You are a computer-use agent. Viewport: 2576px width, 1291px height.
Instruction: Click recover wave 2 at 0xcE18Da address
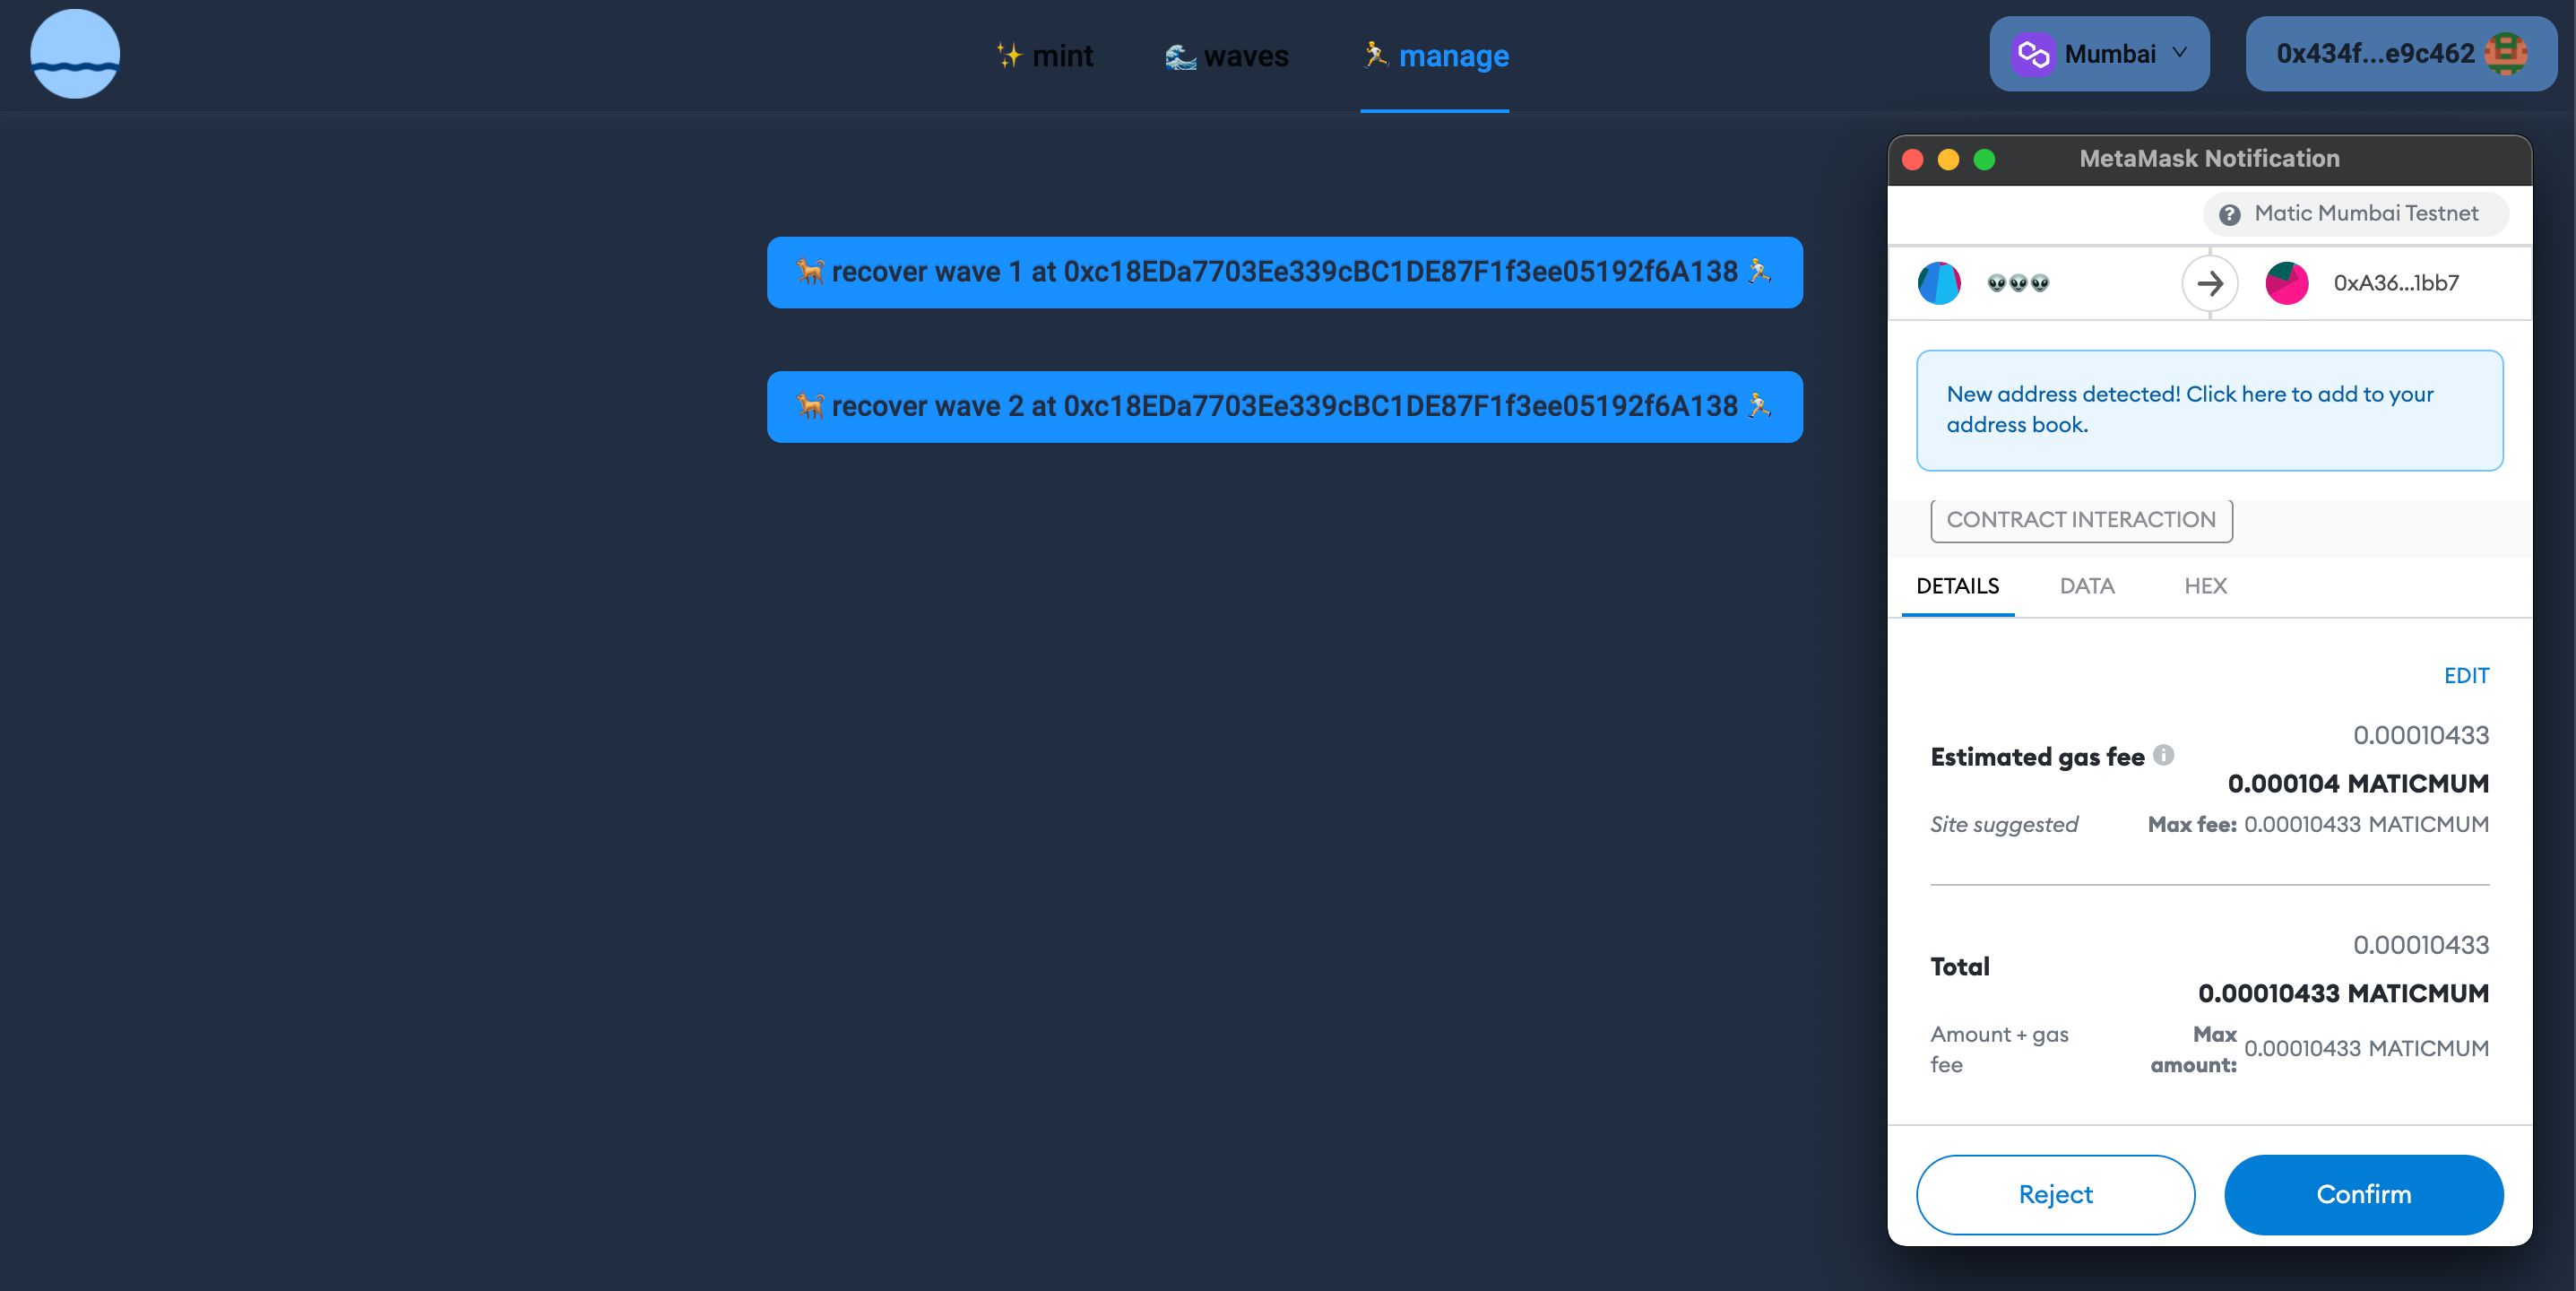[x=1285, y=407]
